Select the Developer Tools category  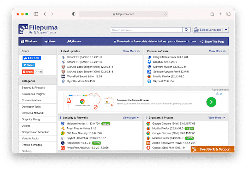pyautogui.click(x=31, y=107)
